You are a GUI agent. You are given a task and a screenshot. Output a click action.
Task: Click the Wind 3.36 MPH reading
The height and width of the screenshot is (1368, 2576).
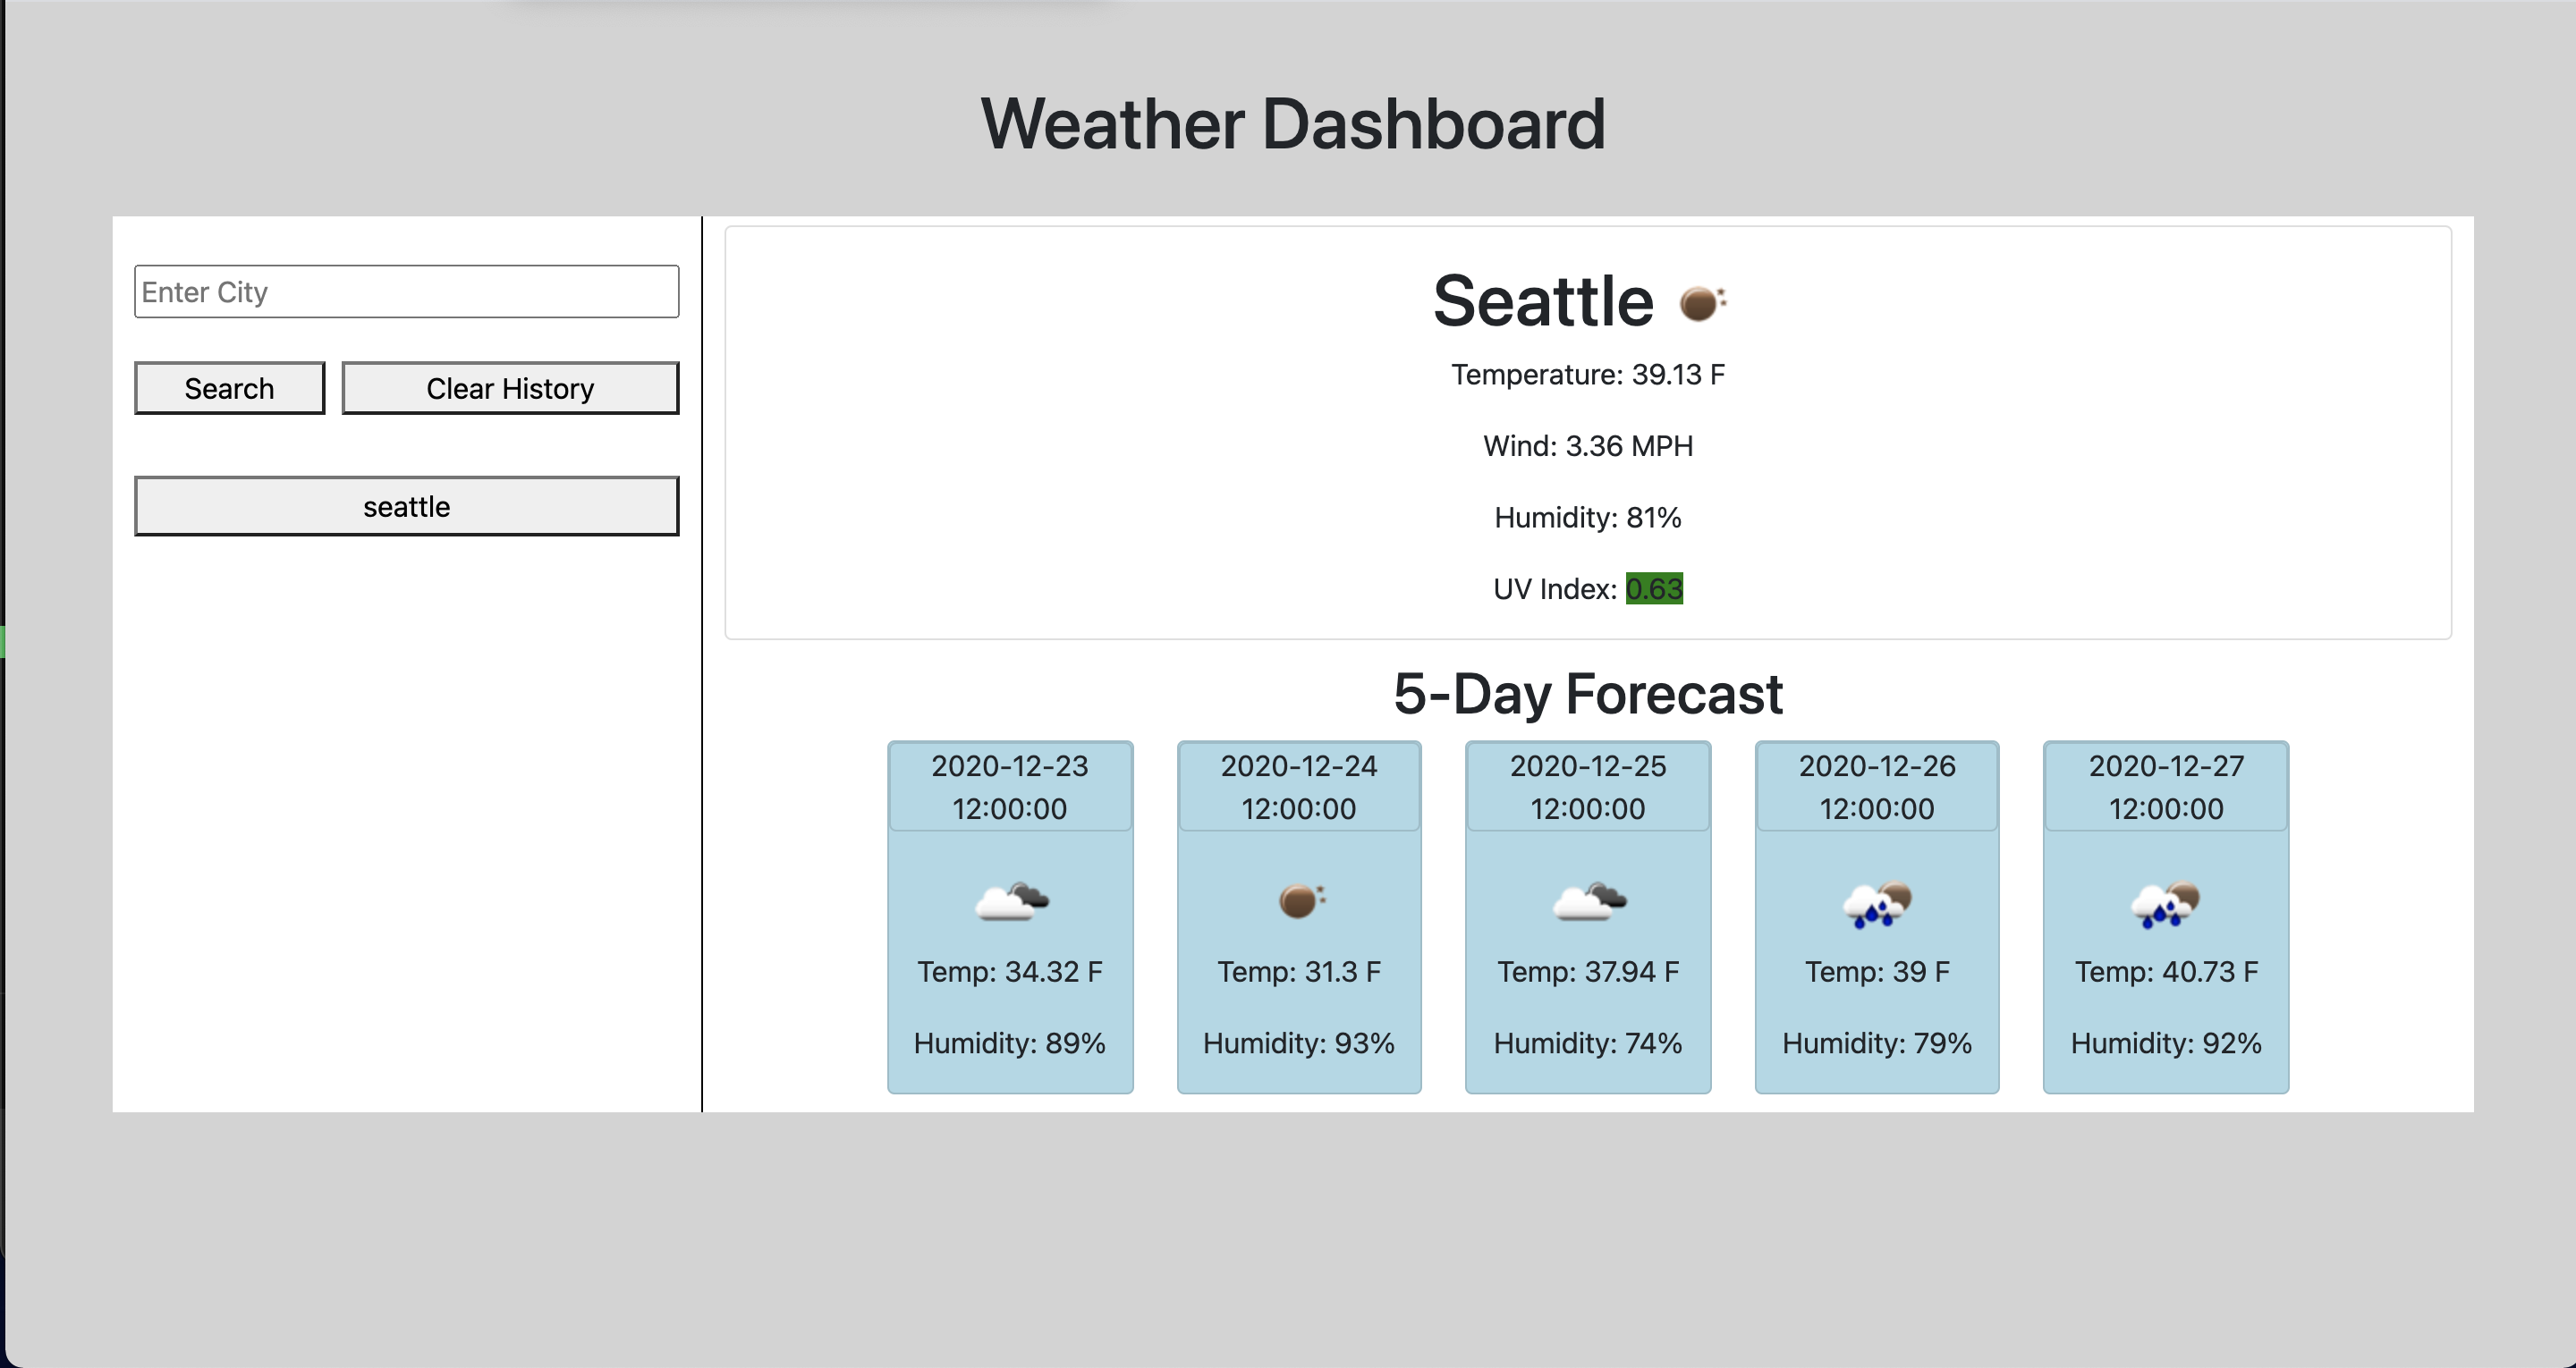[1588, 446]
